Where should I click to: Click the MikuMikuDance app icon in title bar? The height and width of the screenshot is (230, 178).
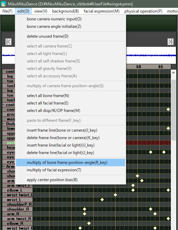3,4
